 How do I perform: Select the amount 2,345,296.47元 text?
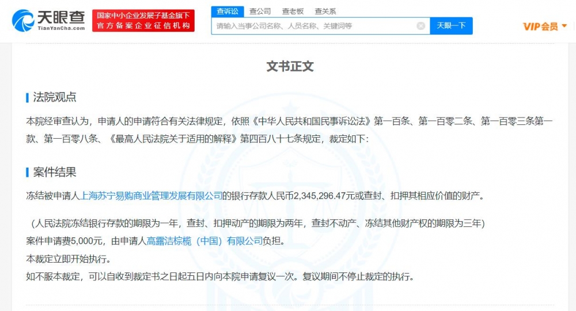tap(324, 196)
